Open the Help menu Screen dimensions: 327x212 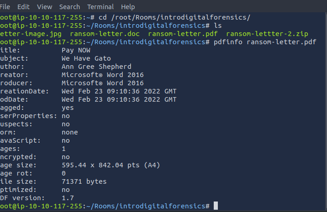point(128,7)
